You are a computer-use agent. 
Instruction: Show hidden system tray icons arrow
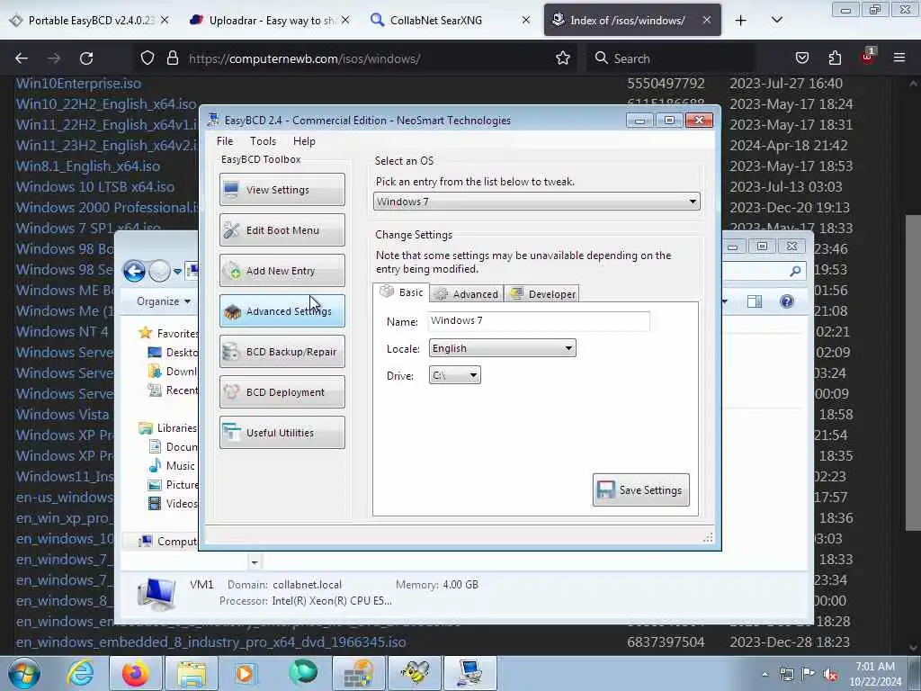pos(765,674)
